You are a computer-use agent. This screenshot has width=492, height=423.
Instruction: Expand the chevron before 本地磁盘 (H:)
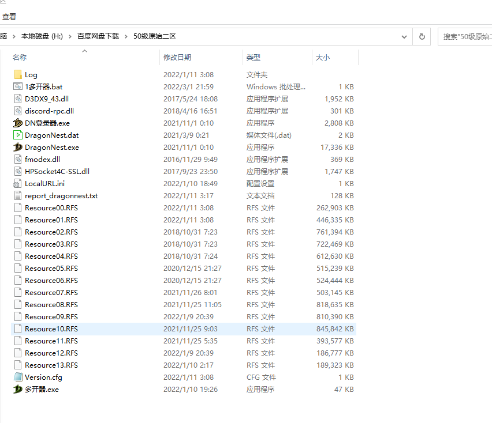(x=14, y=37)
